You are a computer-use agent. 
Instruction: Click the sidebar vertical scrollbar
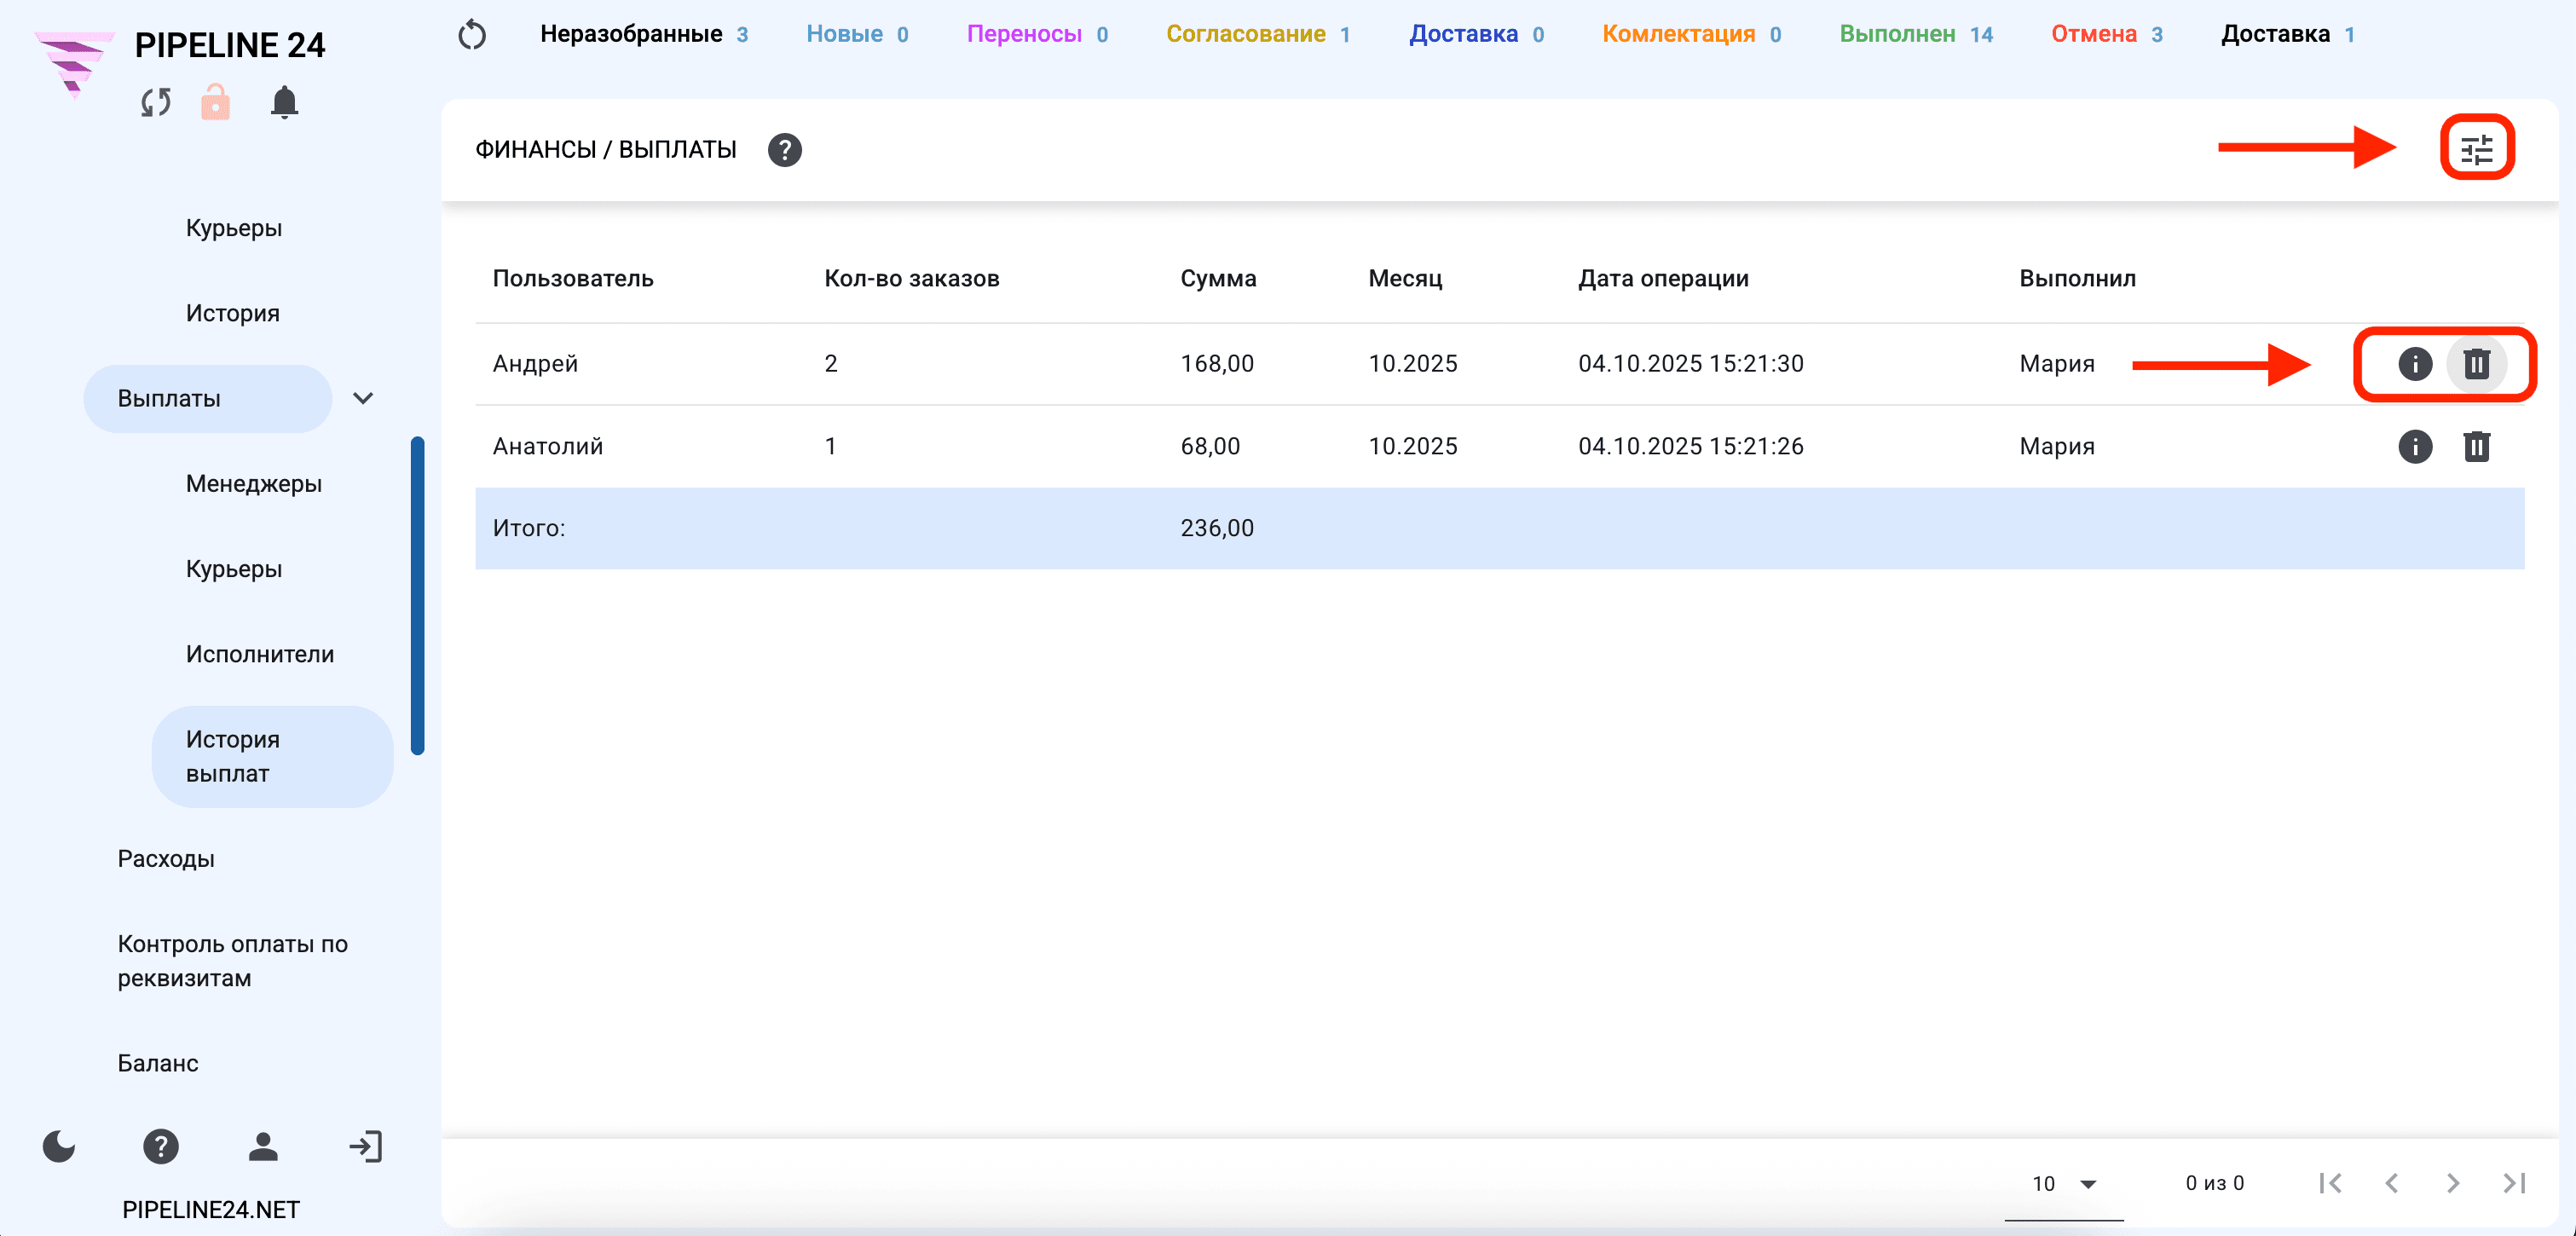(x=418, y=595)
